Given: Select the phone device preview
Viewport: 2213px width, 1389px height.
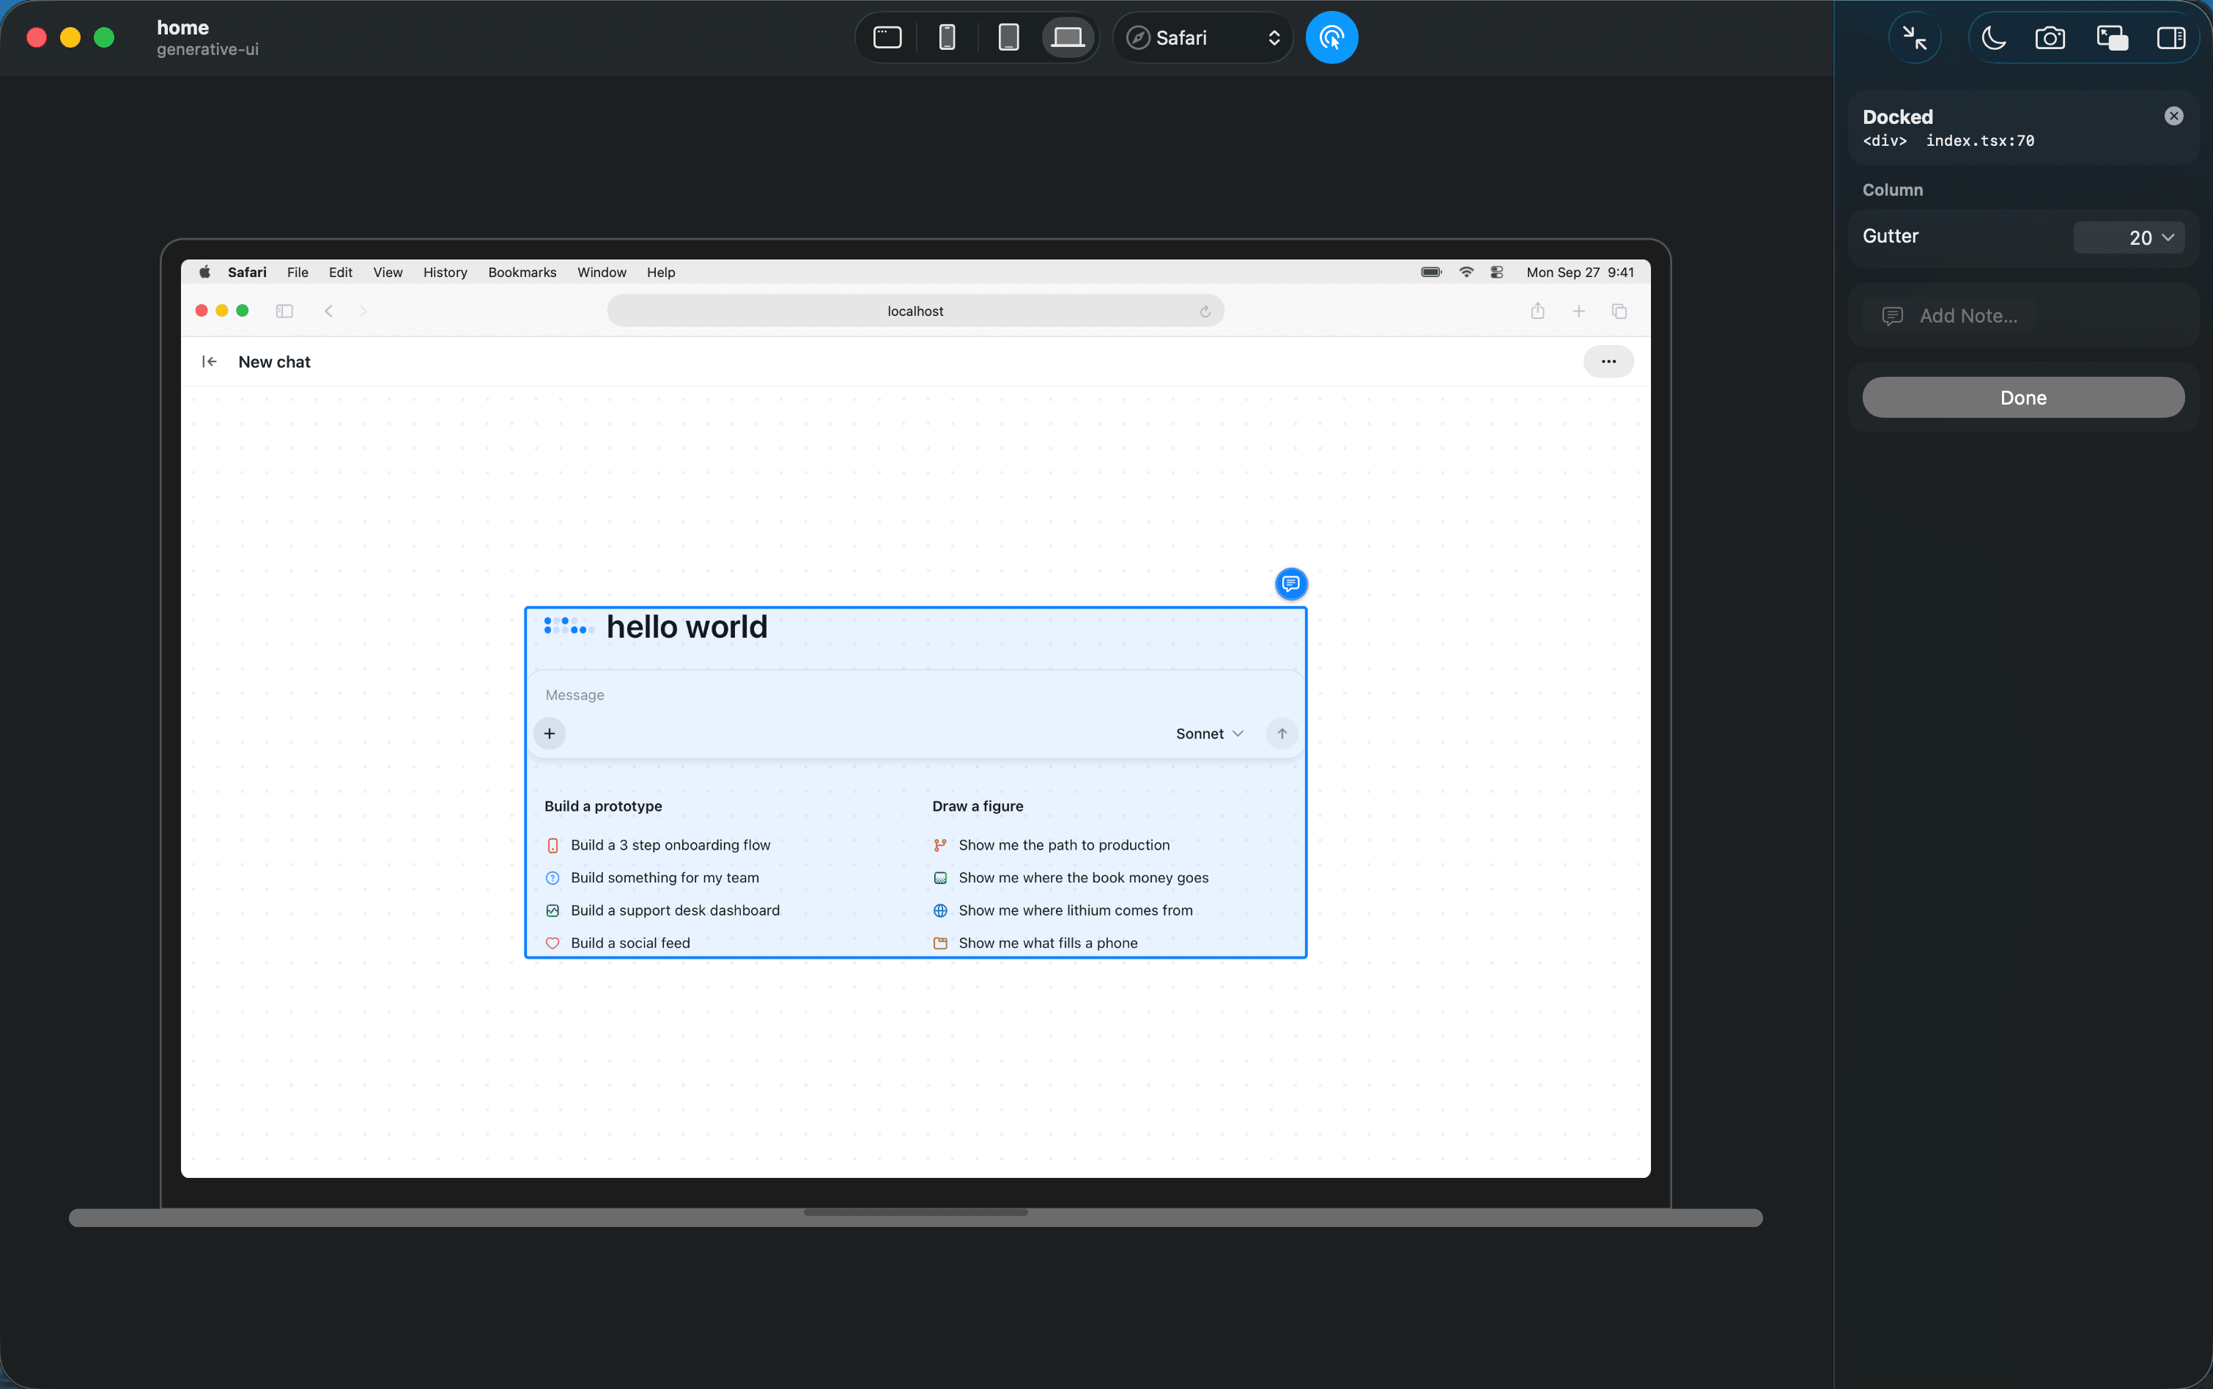Looking at the screenshot, I should (947, 37).
